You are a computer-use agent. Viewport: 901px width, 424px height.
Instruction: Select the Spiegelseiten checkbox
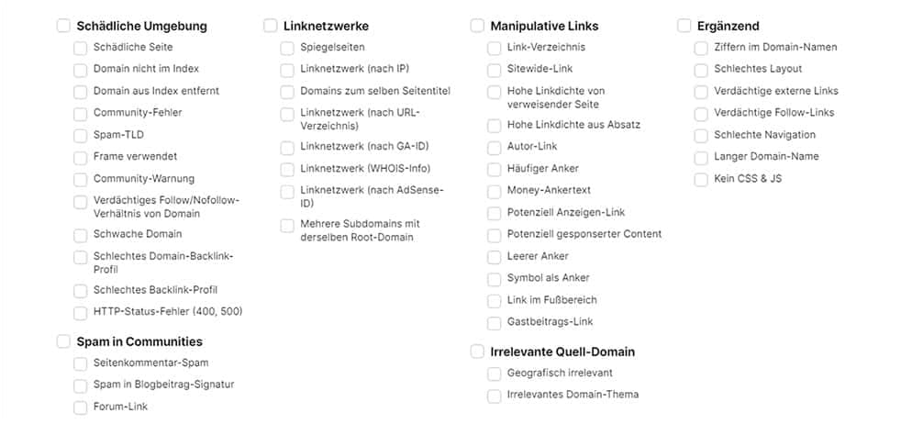pos(287,48)
